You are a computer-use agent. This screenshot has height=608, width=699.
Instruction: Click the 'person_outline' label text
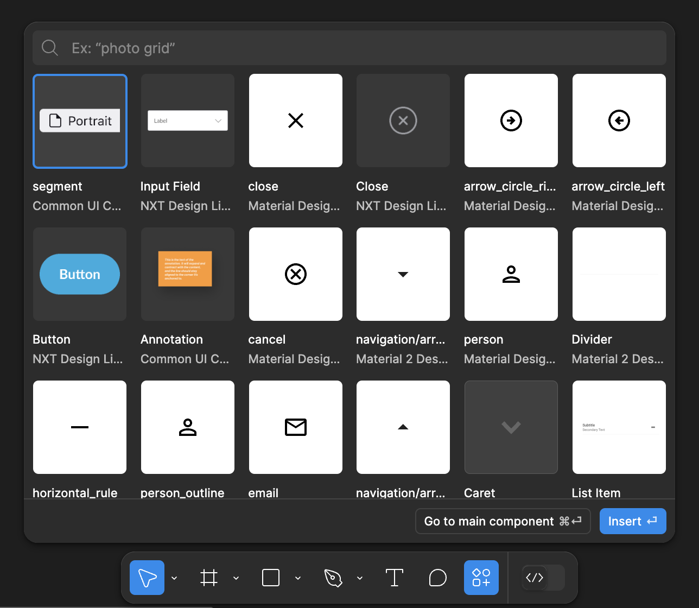182,492
